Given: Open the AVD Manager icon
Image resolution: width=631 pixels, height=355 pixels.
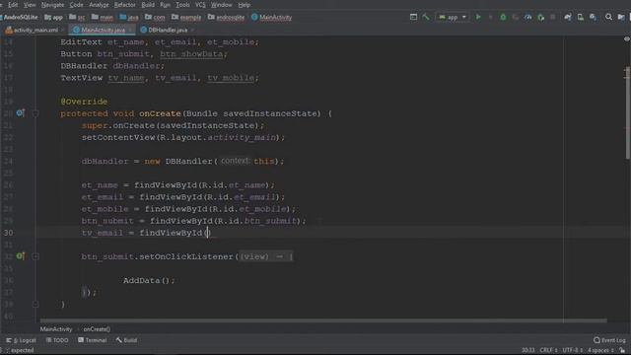Looking at the screenshot, I should tap(581, 17).
